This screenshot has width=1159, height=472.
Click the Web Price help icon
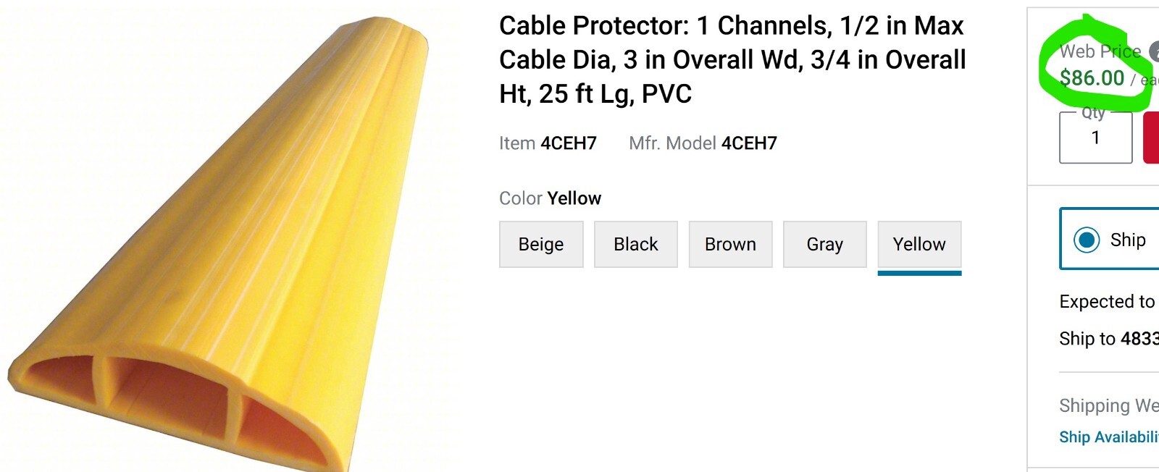click(1155, 51)
